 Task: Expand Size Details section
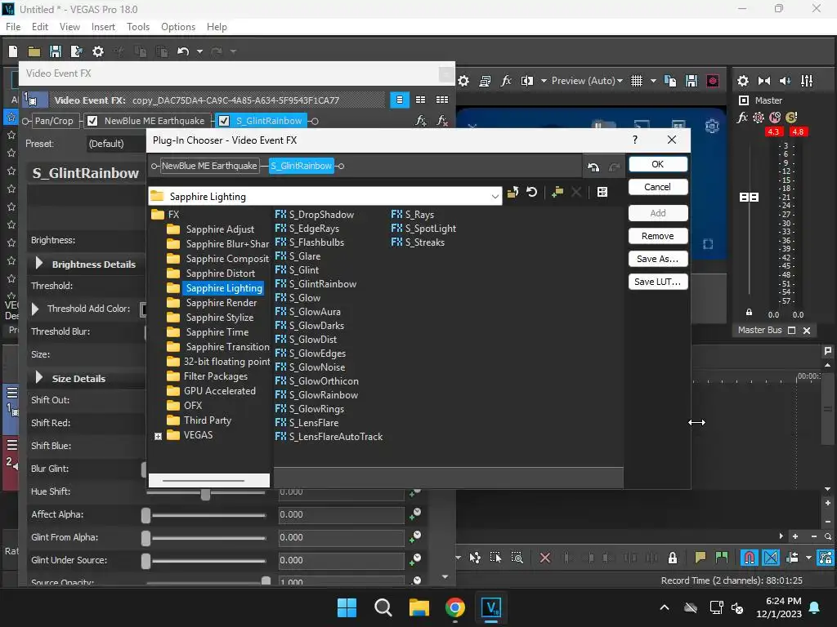coord(39,377)
